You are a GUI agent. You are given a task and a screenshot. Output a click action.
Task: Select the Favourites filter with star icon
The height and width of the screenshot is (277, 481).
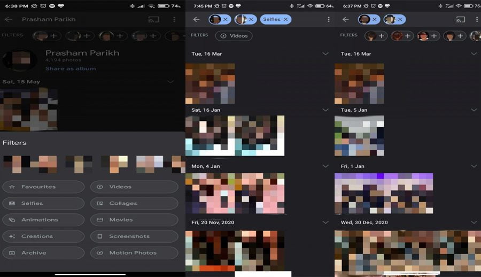[43, 187]
